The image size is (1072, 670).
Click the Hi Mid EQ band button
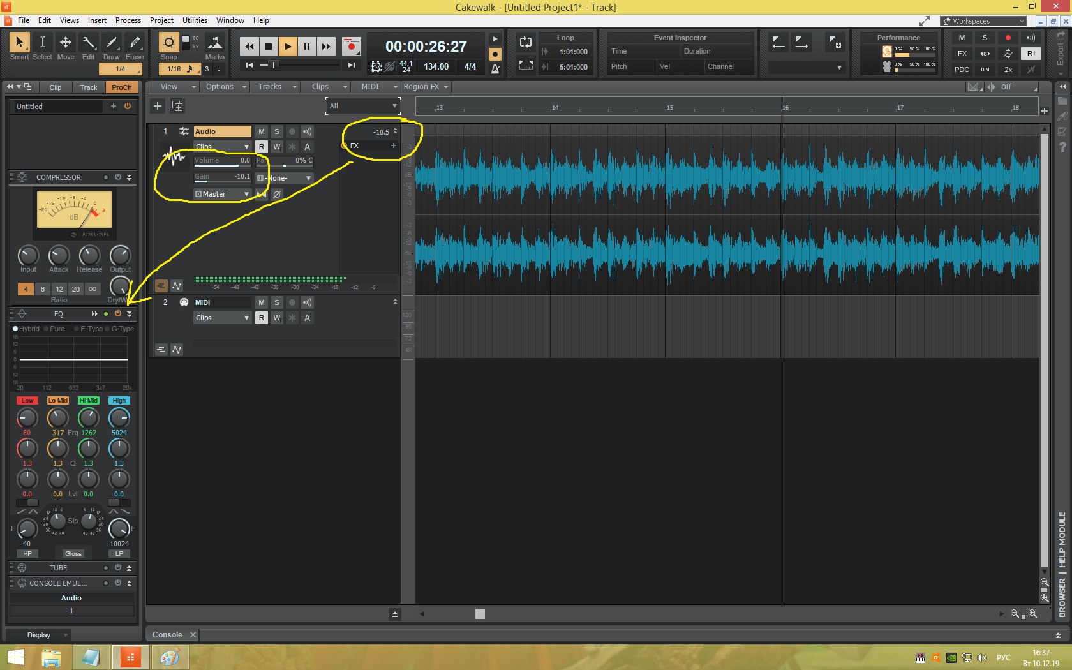coord(89,401)
